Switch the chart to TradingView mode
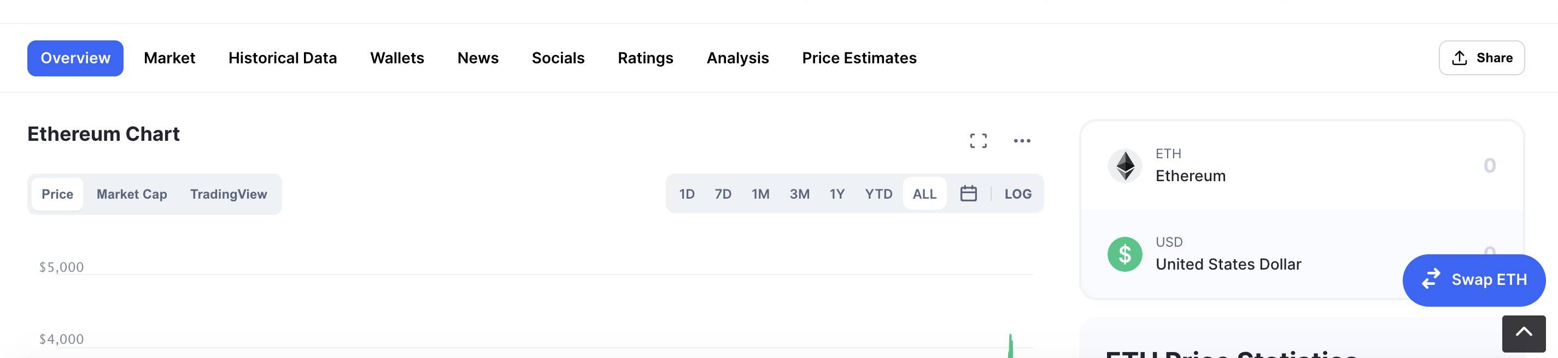The width and height of the screenshot is (1558, 358). coord(229,194)
